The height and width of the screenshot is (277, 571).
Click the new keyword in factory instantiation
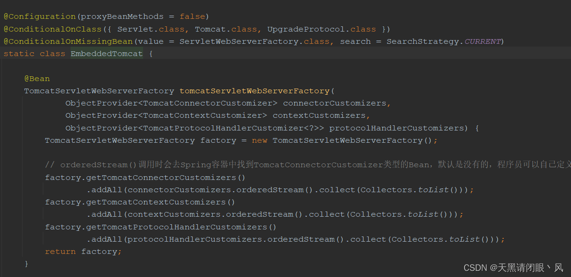(259, 140)
